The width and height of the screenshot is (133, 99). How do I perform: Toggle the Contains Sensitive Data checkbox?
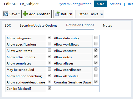click(x=96, y=82)
